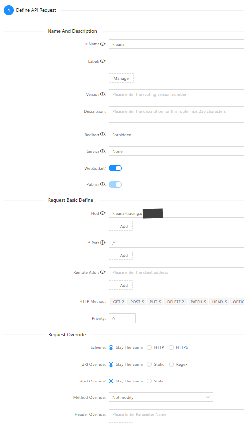Select HTTP scheme radio button

(x=149, y=348)
